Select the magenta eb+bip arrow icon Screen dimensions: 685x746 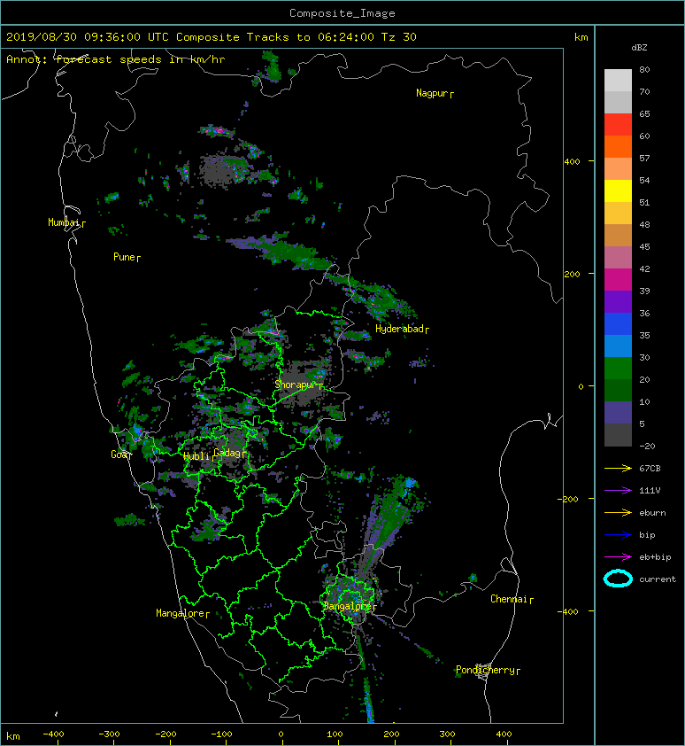point(618,557)
